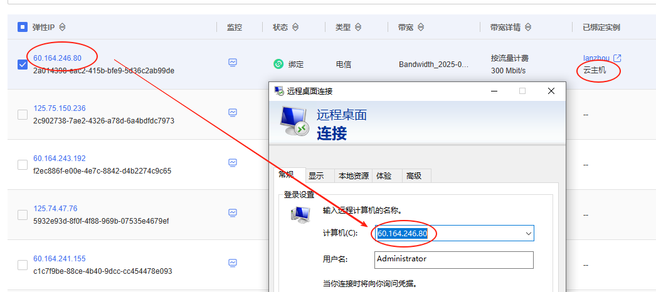Open monitoring icon for 60.164.241.155 row

(x=233, y=263)
